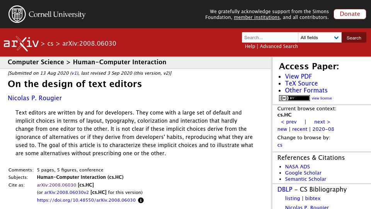Open the member institutions link
The image size is (371, 209).
257,17
